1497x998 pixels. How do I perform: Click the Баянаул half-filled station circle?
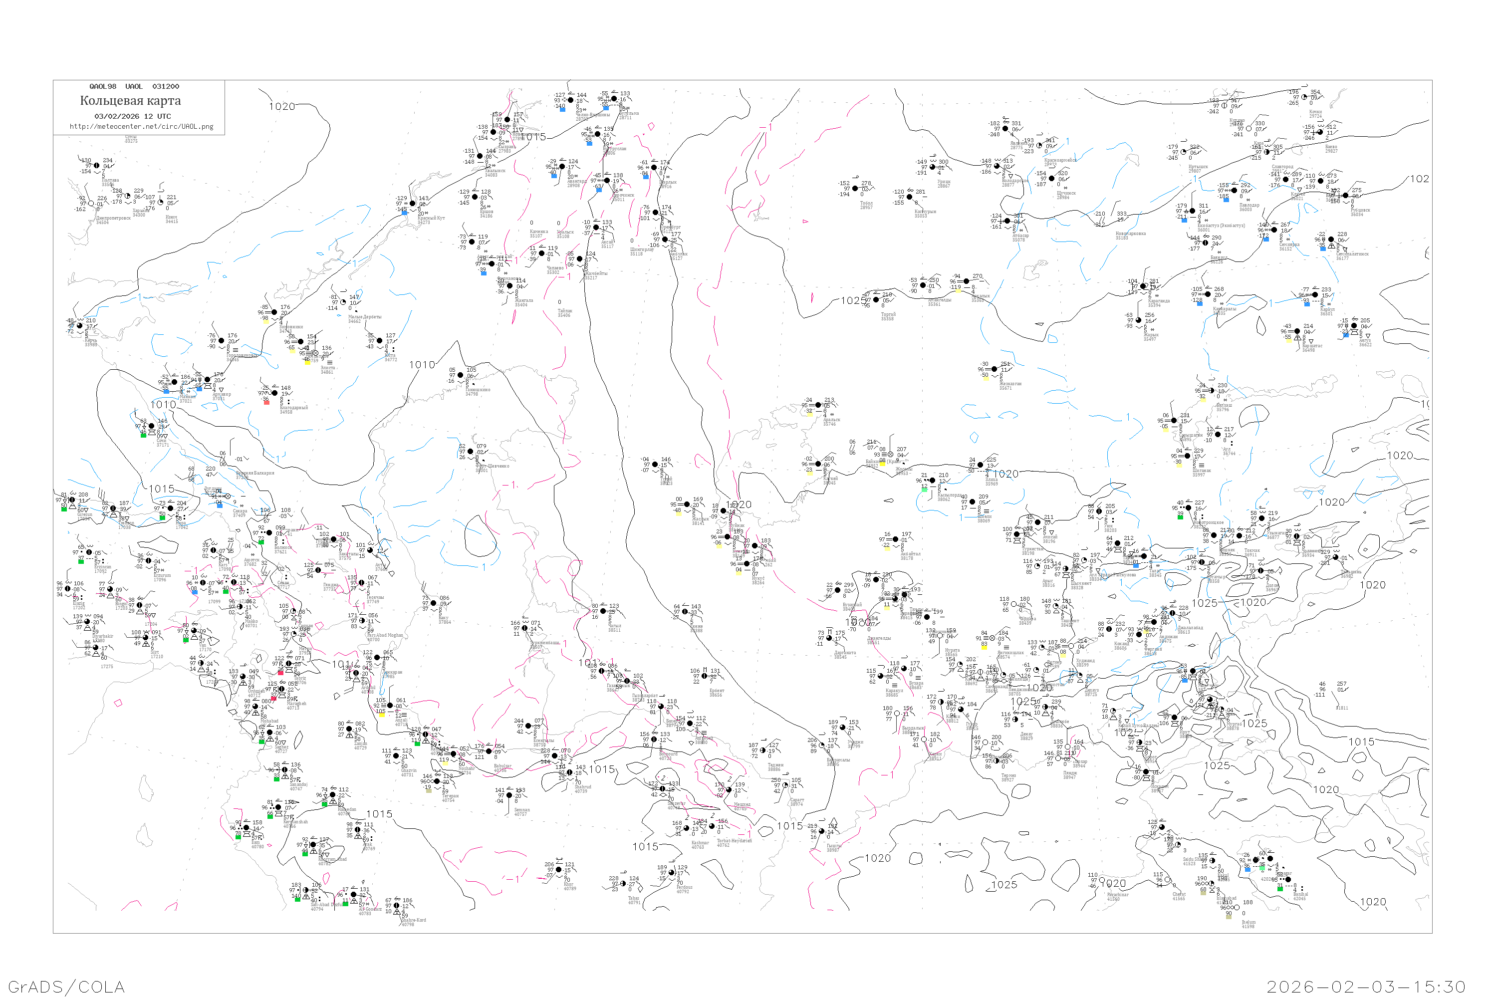[x=1205, y=243]
